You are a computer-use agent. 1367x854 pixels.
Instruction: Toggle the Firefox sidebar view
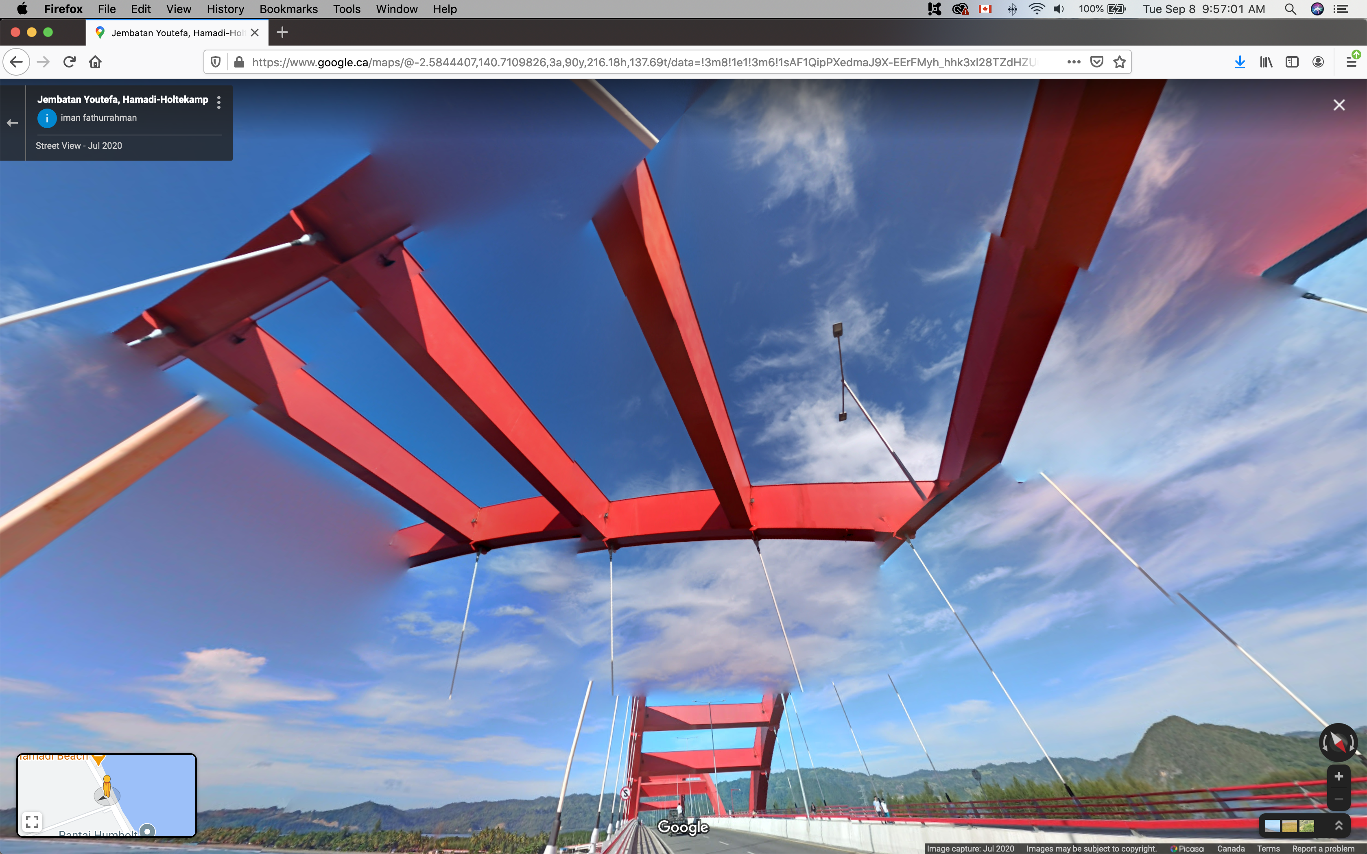1292,62
